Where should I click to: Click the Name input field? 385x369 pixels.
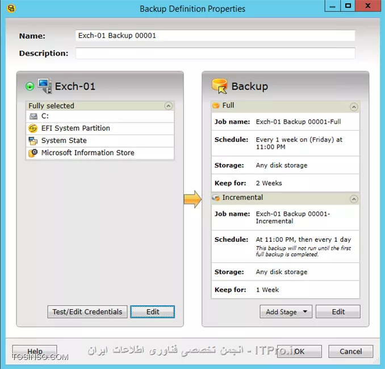pos(215,36)
